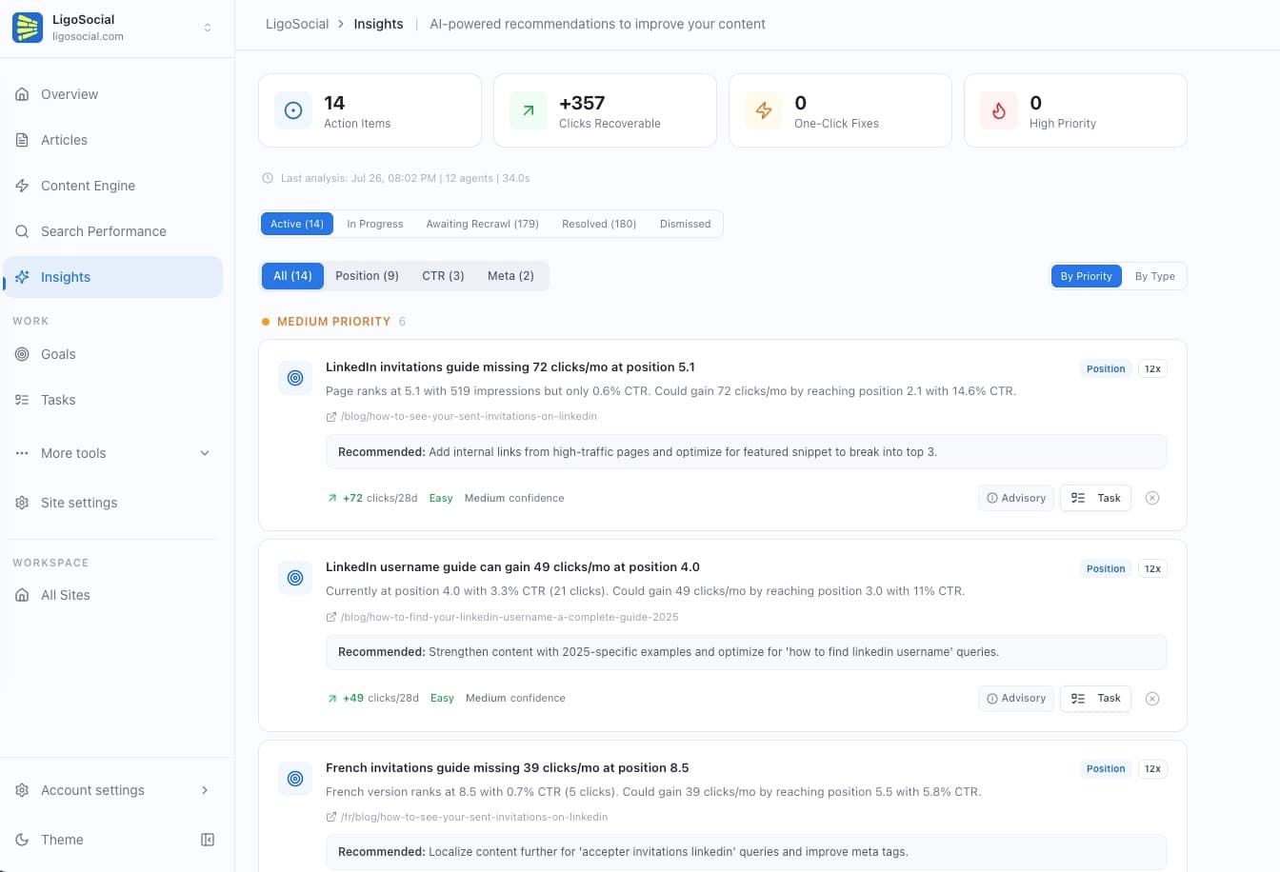The height and width of the screenshot is (872, 1280).
Task: Click the Tasks checklist icon in sidebar
Action: pos(22,400)
